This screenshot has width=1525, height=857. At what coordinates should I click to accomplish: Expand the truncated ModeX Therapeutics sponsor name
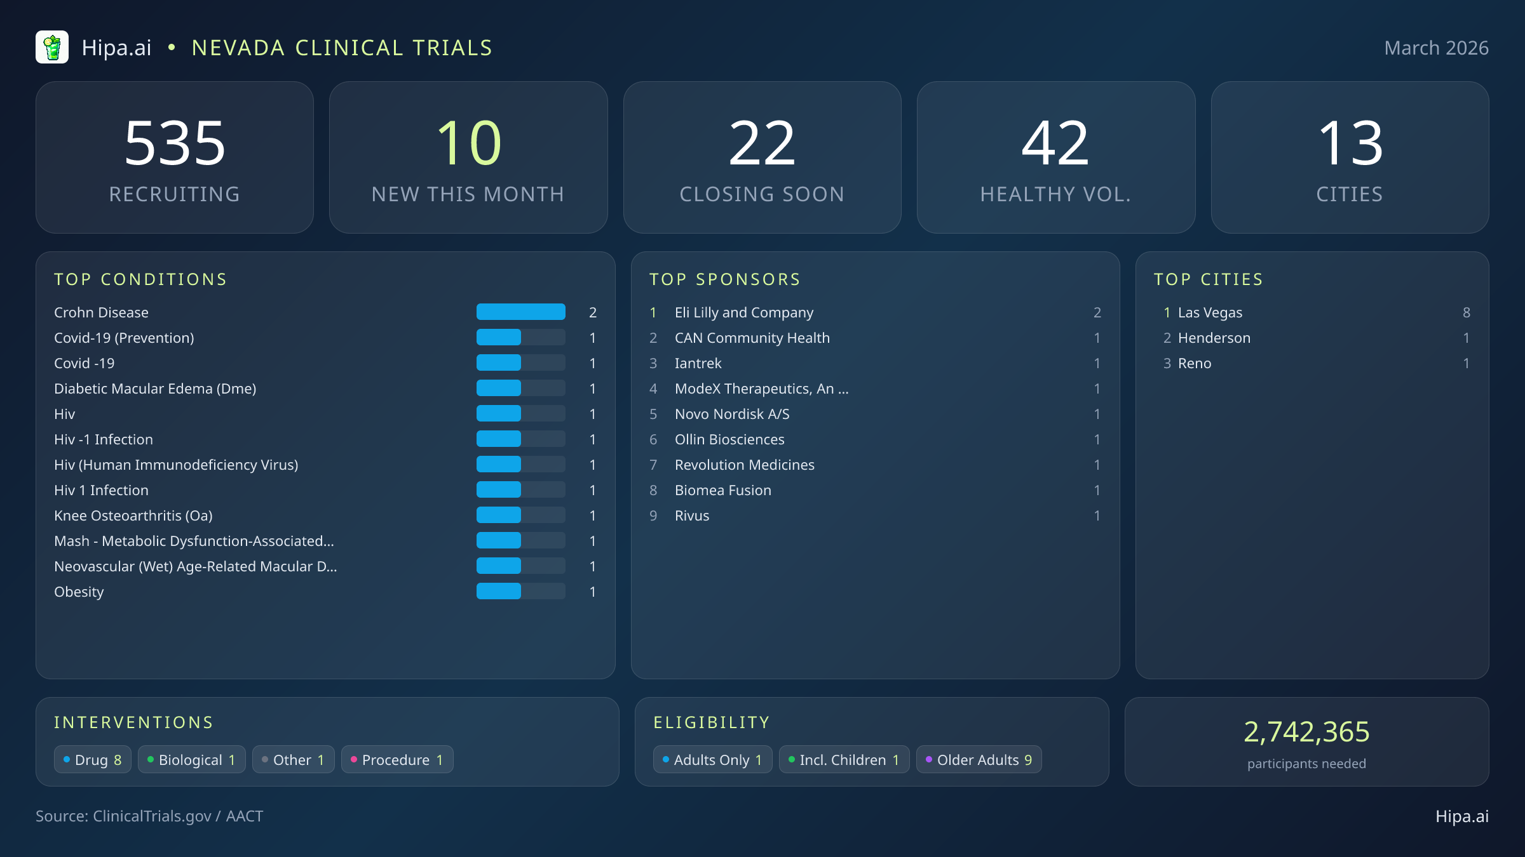762,389
